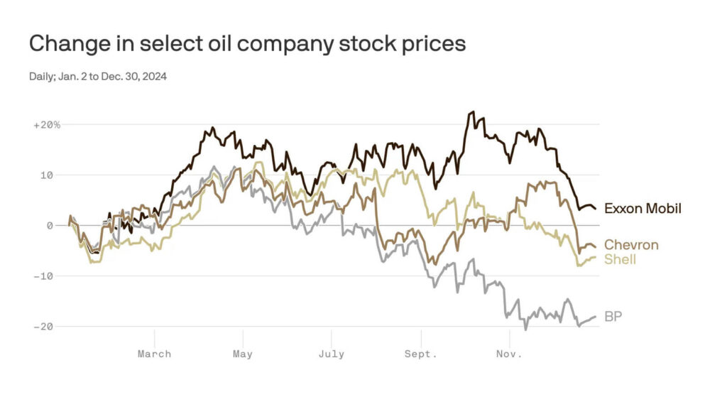This screenshot has width=727, height=409.
Task: Select the Shell series label
Action: point(620,259)
